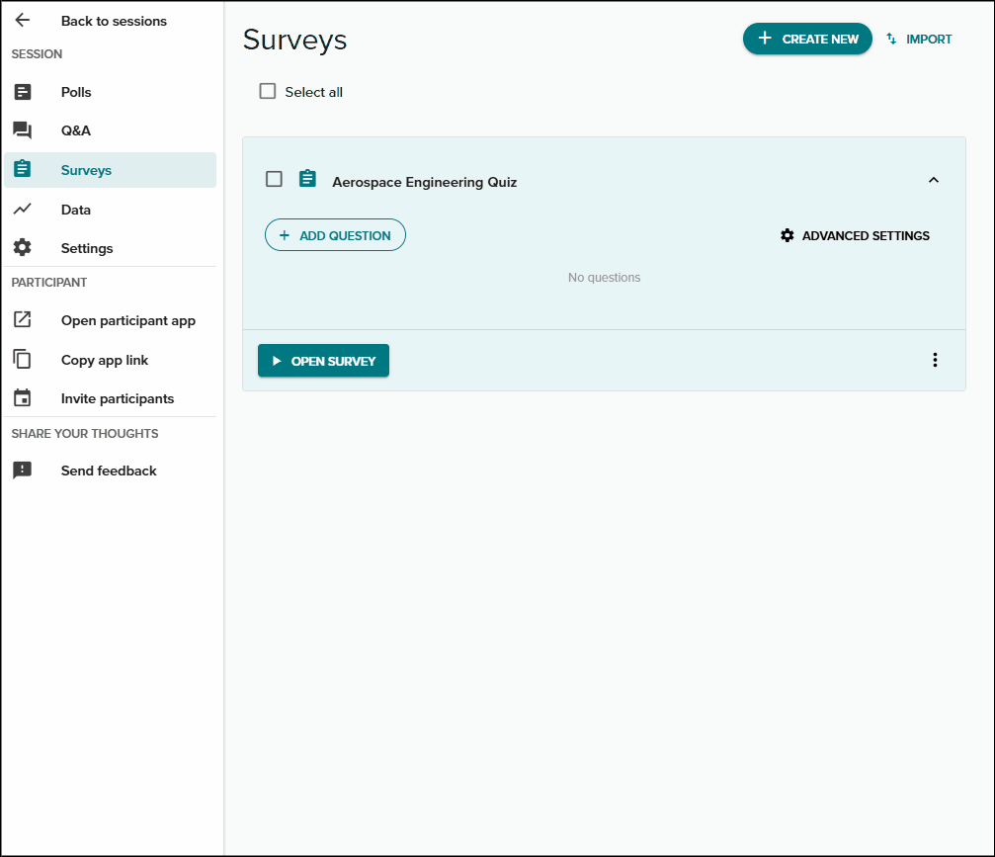Collapse the Aerospace Engineering Quiz panel
This screenshot has width=995, height=857.
(934, 180)
